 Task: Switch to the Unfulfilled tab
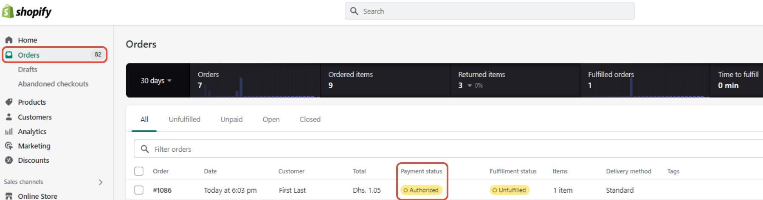[184, 119]
